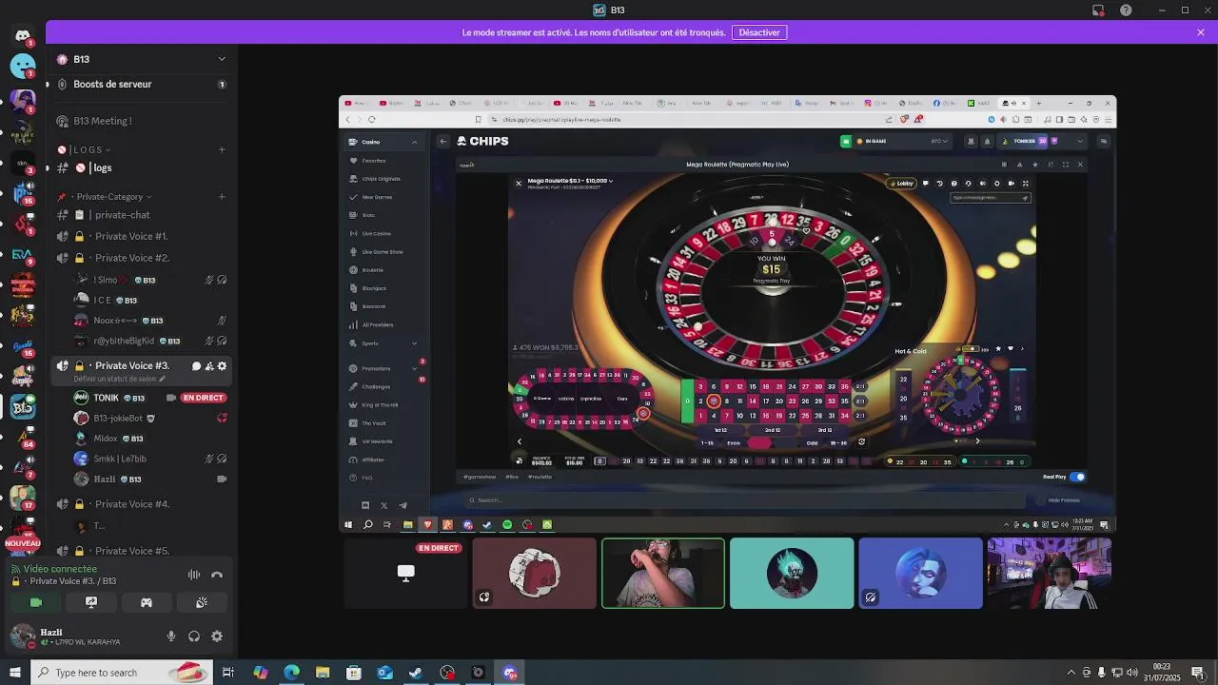Select user Midox in voice list

pos(150,439)
